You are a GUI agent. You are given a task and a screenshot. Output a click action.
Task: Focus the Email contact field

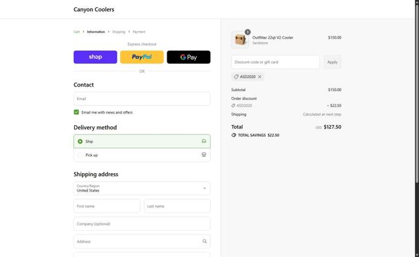(x=142, y=98)
